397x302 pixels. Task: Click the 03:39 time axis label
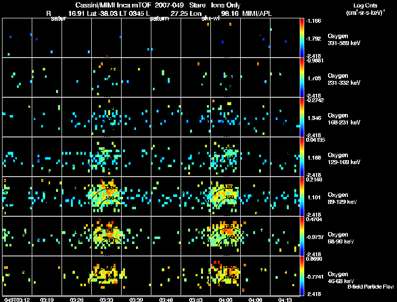coord(136,300)
